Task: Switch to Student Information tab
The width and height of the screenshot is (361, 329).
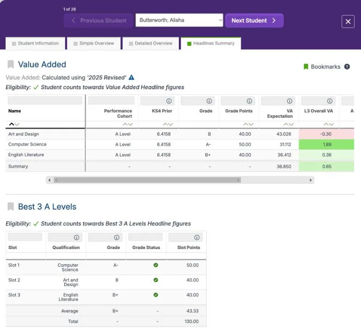Action: click(x=36, y=43)
